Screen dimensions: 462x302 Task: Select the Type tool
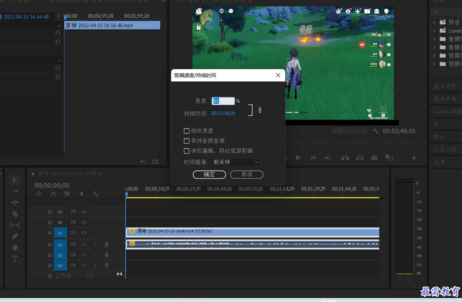[15, 259]
